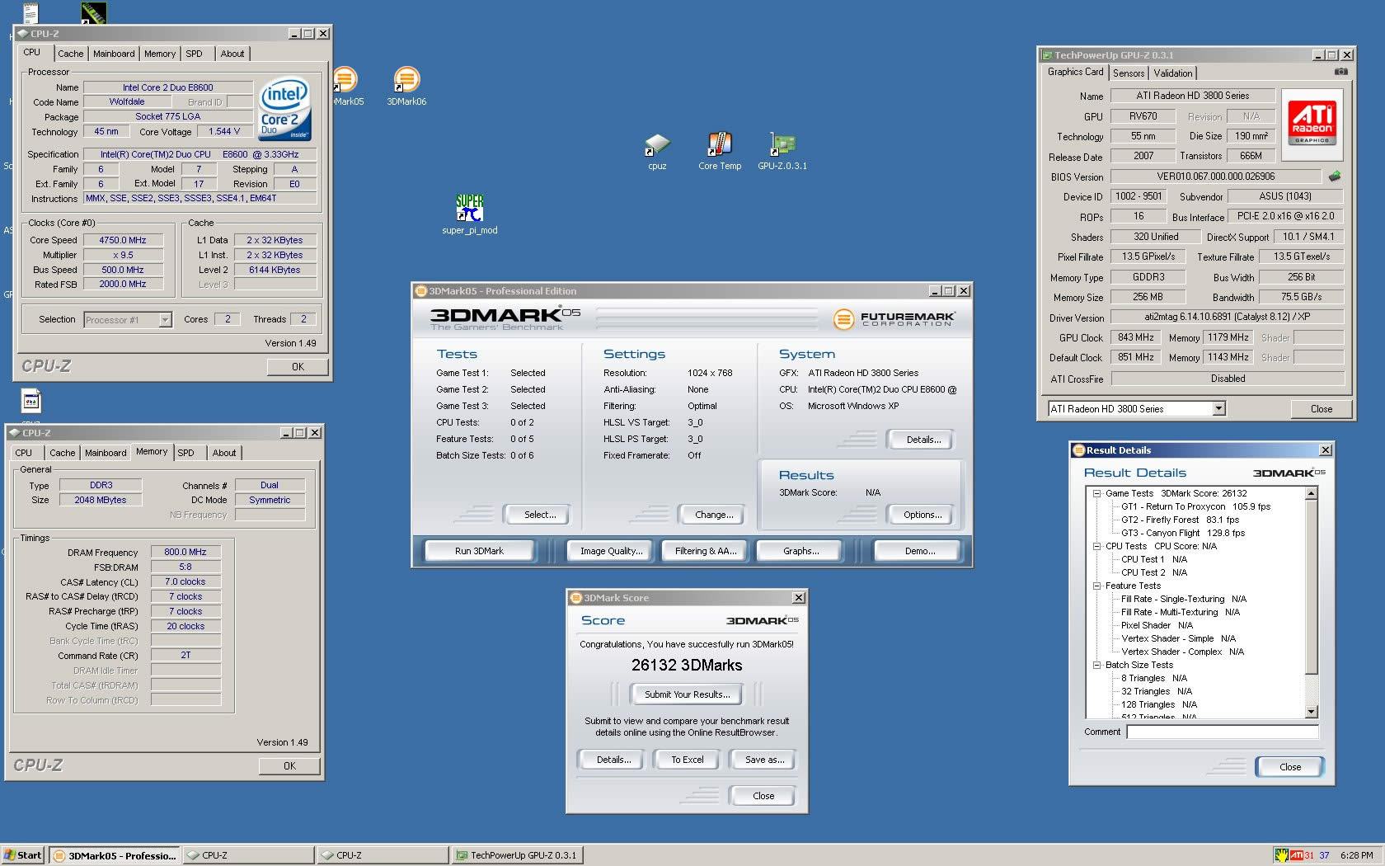Open the file icon below CPU-Z window
Image resolution: width=1385 pixels, height=866 pixels.
31,401
